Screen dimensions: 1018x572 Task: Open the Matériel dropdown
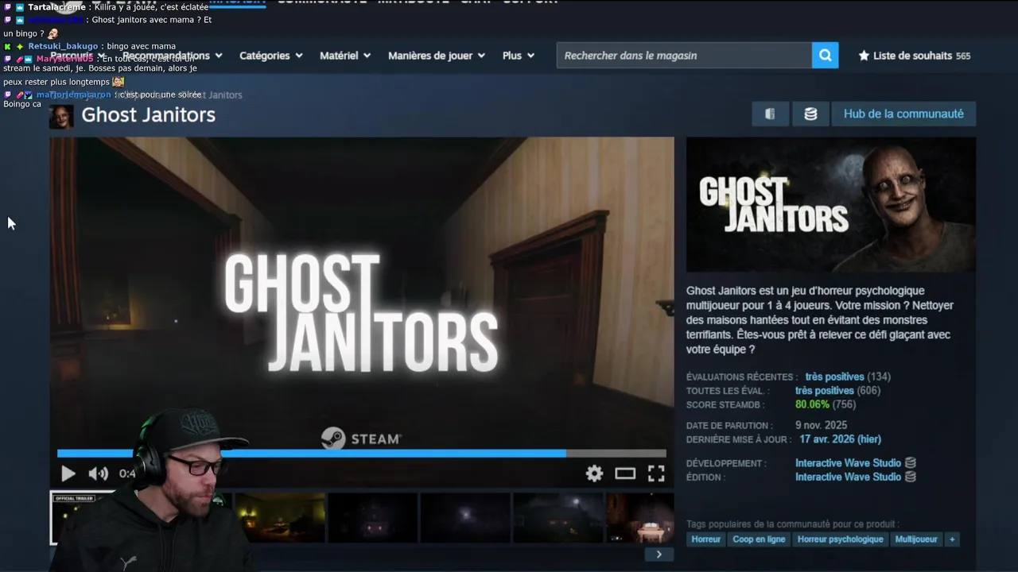coord(345,56)
